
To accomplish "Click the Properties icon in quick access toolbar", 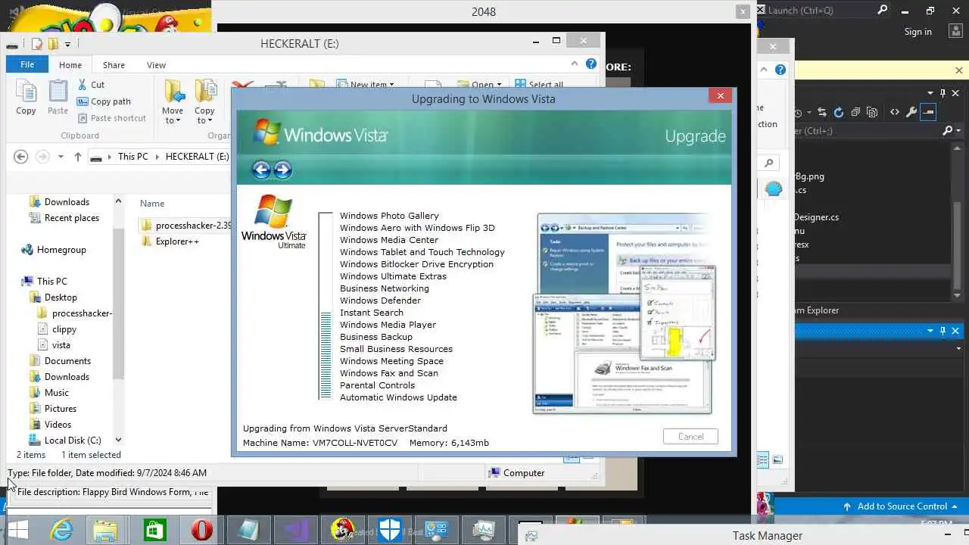I will click(x=37, y=44).
